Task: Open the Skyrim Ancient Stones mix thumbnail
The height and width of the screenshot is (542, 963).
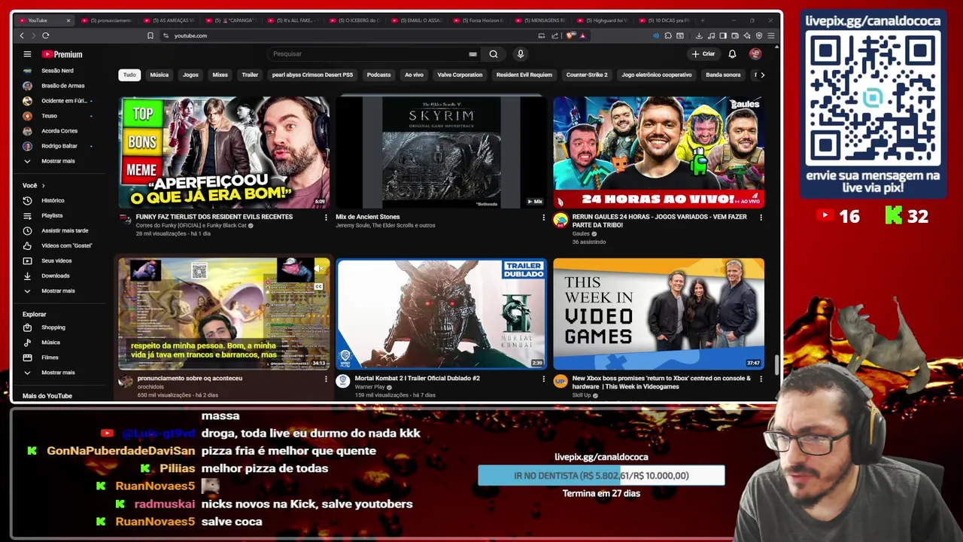Action: tap(441, 152)
